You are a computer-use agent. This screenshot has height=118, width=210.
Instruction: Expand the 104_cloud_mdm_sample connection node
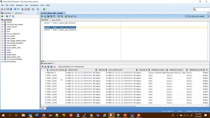click(x=2, y=25)
